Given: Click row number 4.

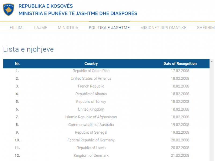Looking at the screenshot, I should (x=17, y=94).
